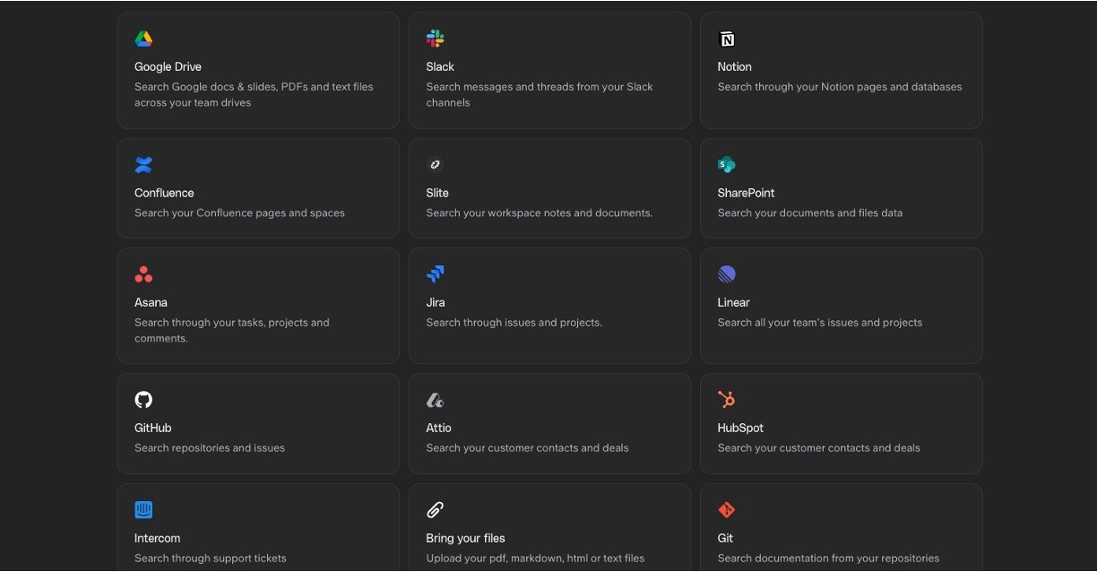Click the Asana three-dot icon
This screenshot has width=1097, height=572.
[x=143, y=274]
